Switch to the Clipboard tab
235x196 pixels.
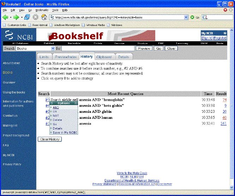click(104, 57)
